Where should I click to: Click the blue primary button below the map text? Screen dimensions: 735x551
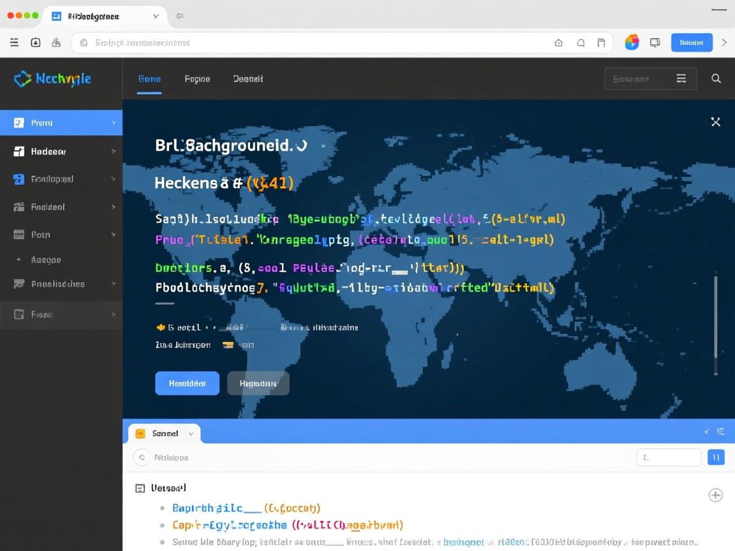tap(187, 383)
